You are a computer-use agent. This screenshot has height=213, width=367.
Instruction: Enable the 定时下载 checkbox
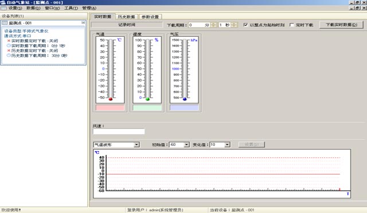pyautogui.click(x=292, y=25)
